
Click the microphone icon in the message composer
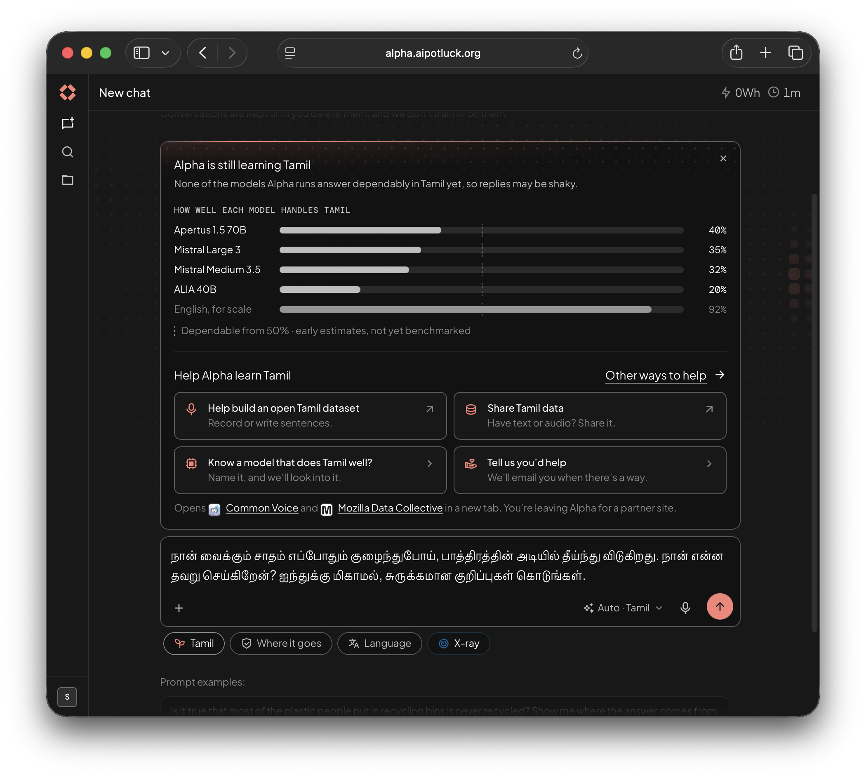(x=685, y=608)
